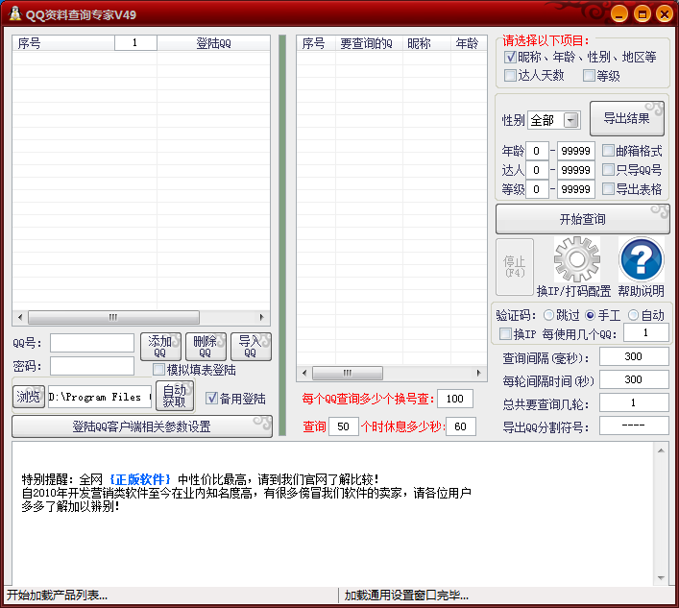Minimize the QQ资料查询专家 window

point(619,14)
